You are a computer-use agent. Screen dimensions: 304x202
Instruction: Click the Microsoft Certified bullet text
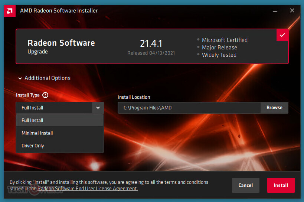pyautogui.click(x=225, y=40)
